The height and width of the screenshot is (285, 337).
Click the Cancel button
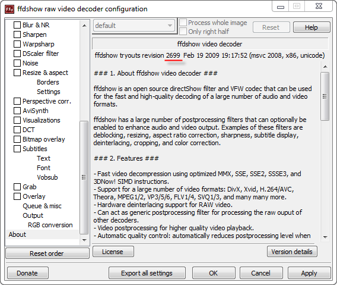(261, 273)
